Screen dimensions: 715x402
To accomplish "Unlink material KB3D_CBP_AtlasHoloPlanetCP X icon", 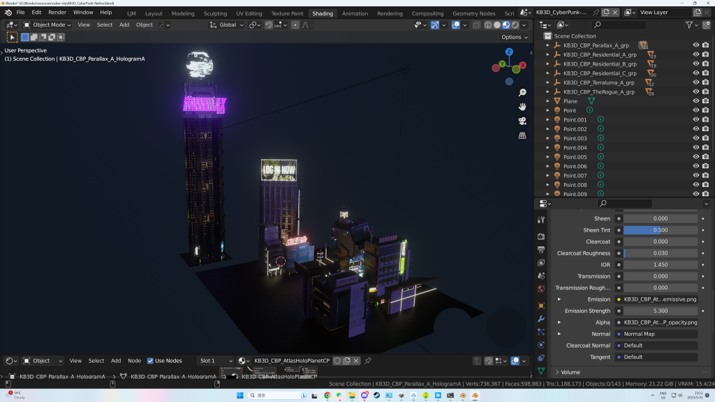I will 356,361.
